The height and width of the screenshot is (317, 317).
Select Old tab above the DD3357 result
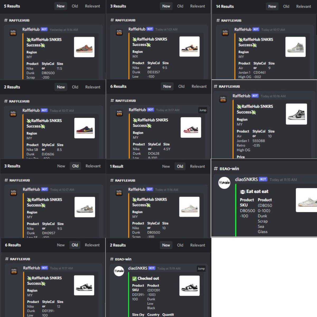point(180,6)
